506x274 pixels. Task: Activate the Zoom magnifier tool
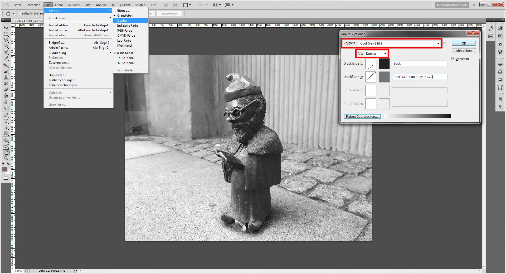6,158
